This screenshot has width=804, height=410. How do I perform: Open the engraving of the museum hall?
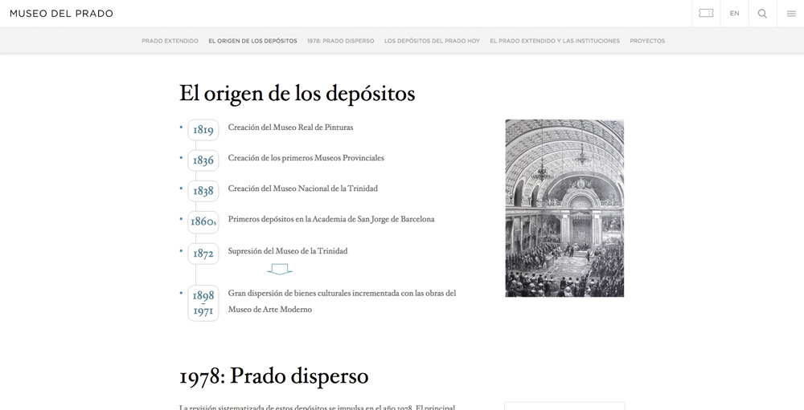click(564, 208)
